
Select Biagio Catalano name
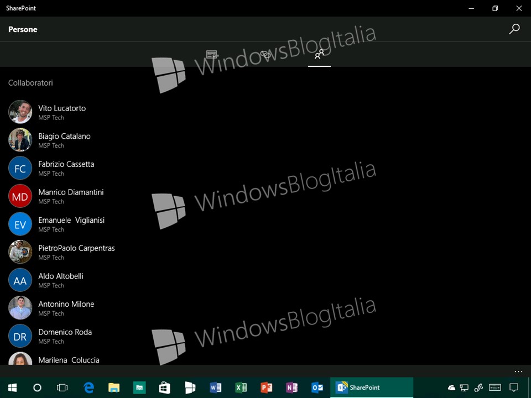pos(64,137)
